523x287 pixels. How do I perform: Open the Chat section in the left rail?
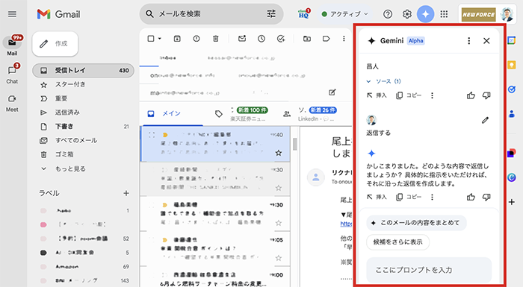point(13,74)
